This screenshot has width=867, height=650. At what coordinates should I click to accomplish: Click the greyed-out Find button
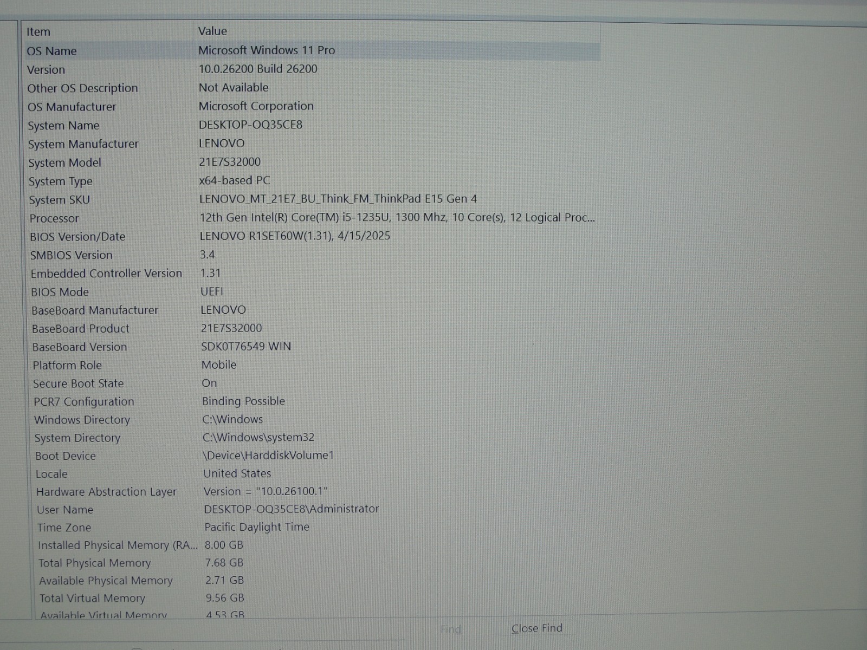click(450, 629)
